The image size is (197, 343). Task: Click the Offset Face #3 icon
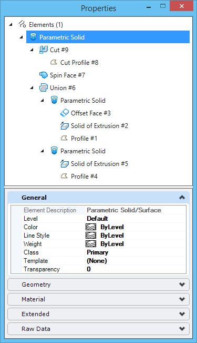tap(65, 113)
